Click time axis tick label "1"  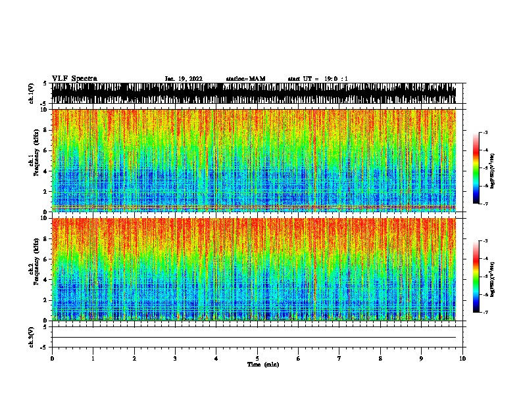pyautogui.click(x=93, y=359)
